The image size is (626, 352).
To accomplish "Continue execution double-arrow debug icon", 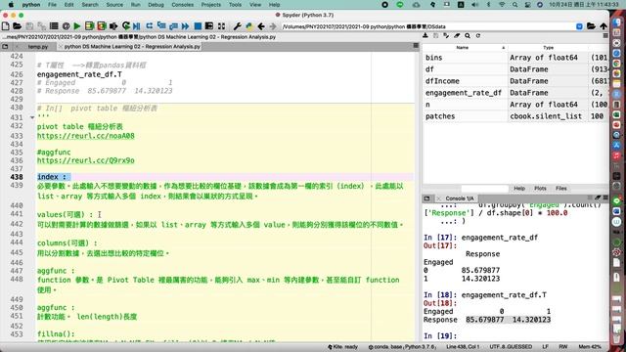I will (x=185, y=26).
